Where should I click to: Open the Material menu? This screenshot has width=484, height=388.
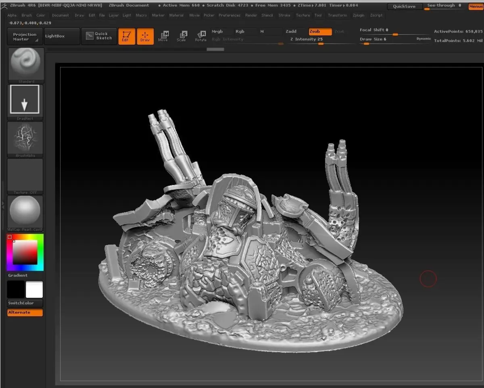click(176, 15)
